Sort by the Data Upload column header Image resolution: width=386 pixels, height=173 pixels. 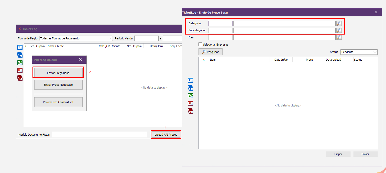coord(334,60)
